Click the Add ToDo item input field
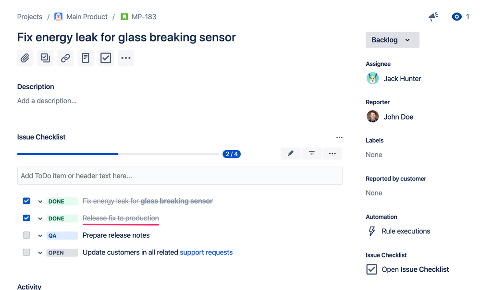Viewport: 480px width, 290px height. click(180, 176)
